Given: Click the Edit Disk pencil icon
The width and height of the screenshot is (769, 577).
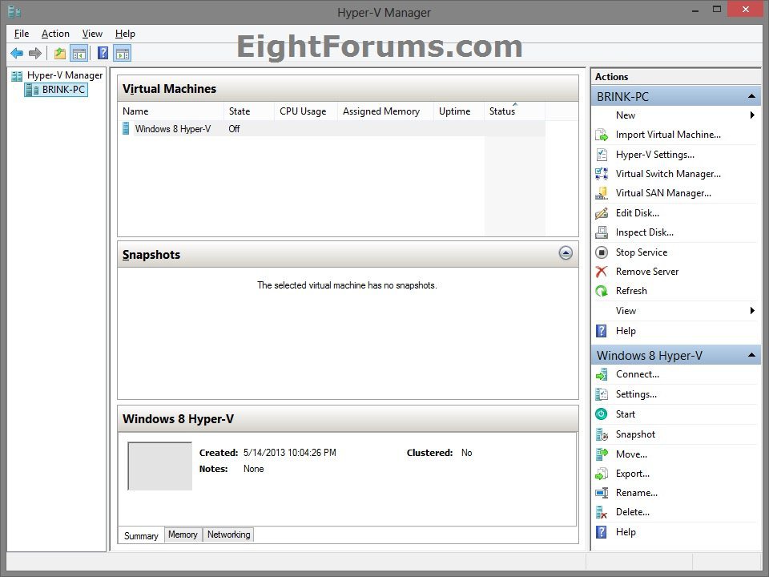Looking at the screenshot, I should (x=602, y=213).
